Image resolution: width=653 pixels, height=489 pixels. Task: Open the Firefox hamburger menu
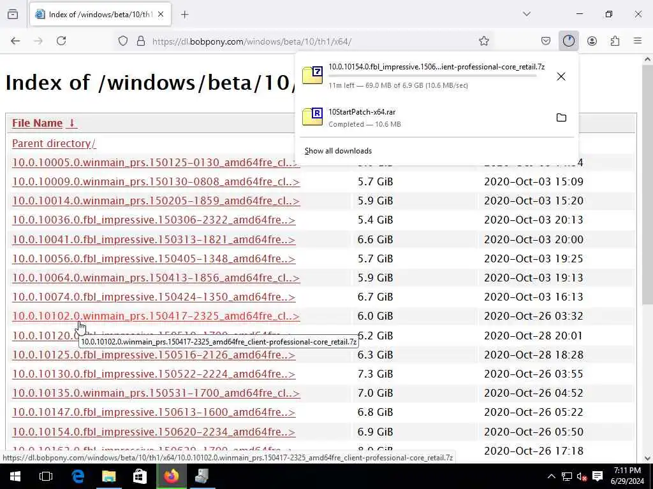(638, 41)
